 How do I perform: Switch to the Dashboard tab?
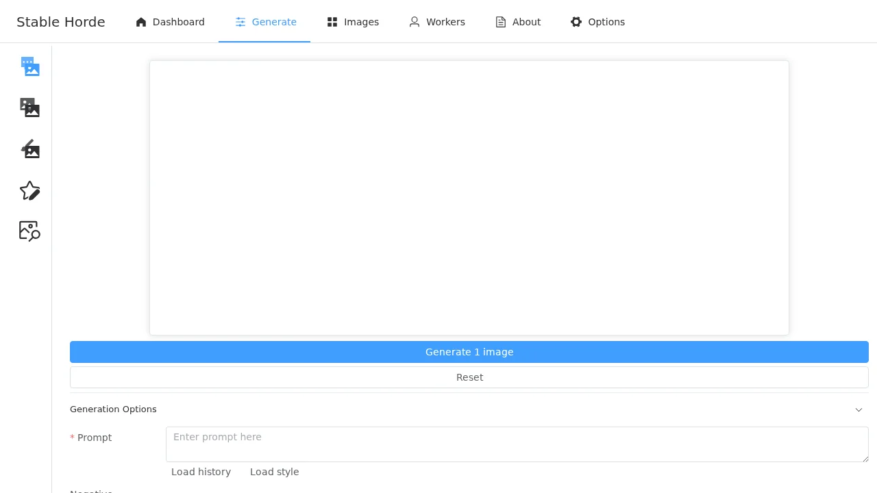tap(170, 21)
